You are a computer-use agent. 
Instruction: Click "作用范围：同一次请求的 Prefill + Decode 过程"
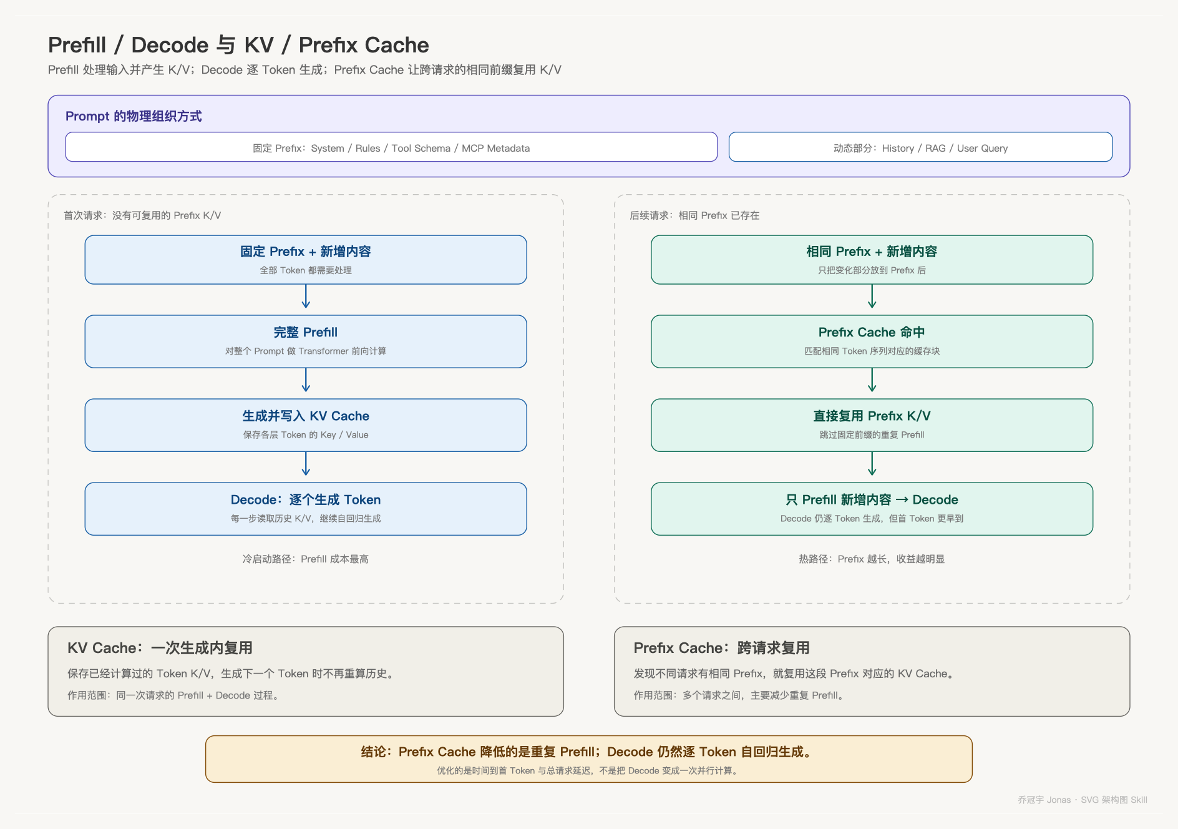coord(173,695)
